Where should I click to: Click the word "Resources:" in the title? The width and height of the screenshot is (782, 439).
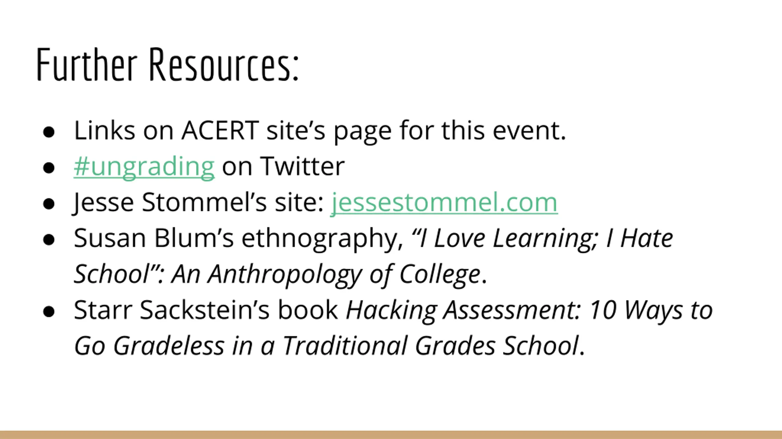coord(224,65)
